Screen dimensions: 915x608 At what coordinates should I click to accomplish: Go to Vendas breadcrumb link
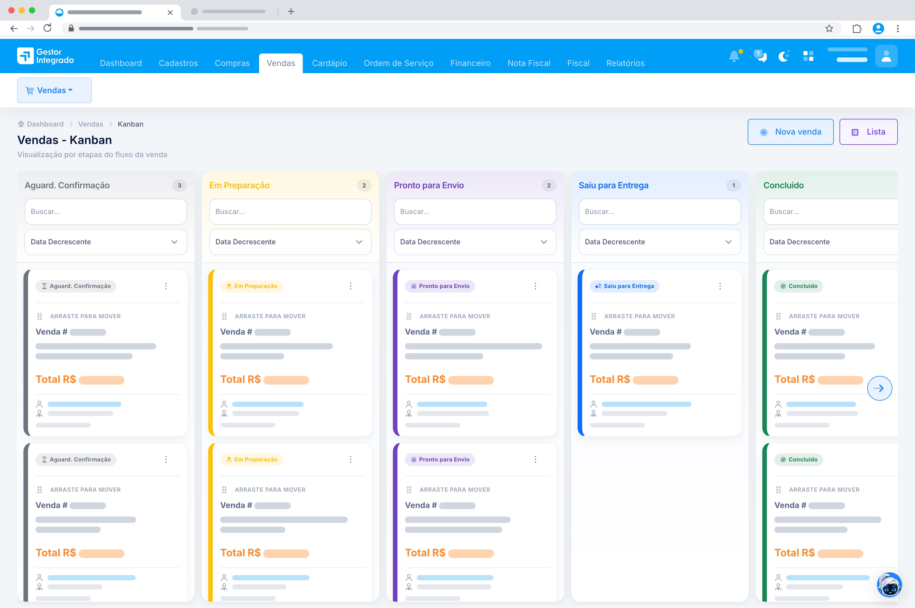[x=90, y=124]
